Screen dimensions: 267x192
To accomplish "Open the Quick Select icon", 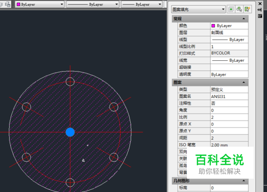I will click(247, 9).
